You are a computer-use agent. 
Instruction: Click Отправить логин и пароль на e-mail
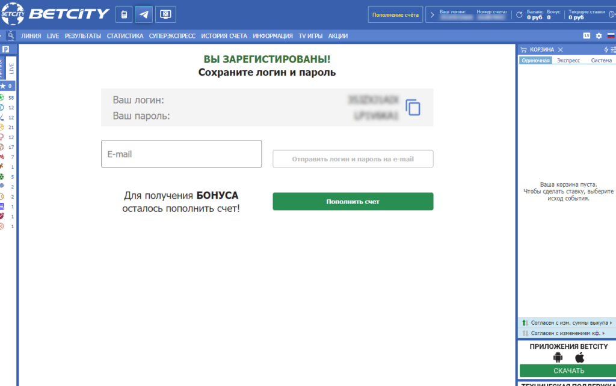point(353,159)
